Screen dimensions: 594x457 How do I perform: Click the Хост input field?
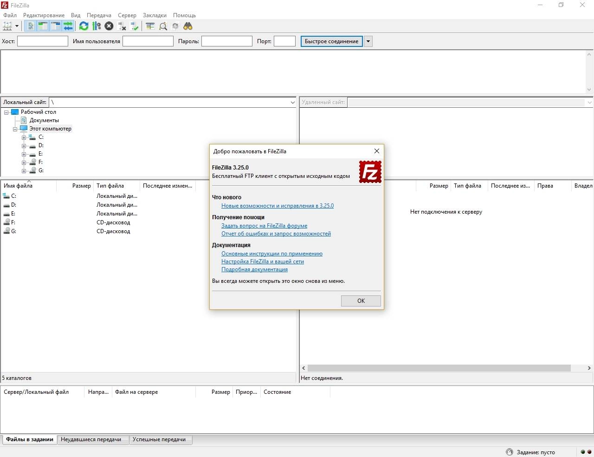point(43,41)
